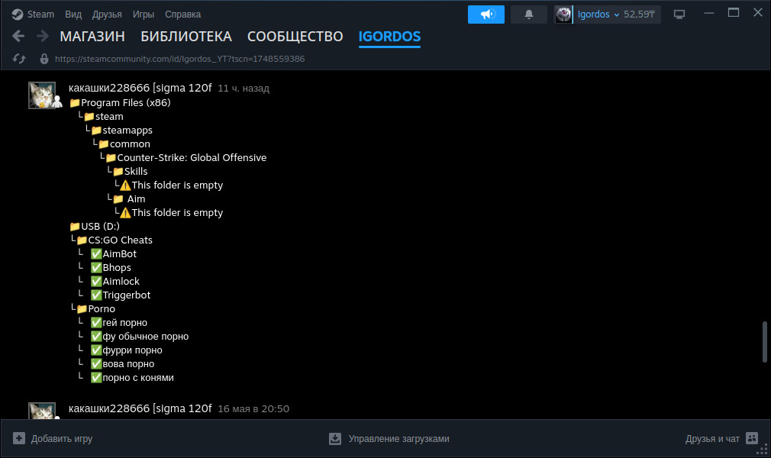Click the 'steamapps' folder line

[122, 131]
